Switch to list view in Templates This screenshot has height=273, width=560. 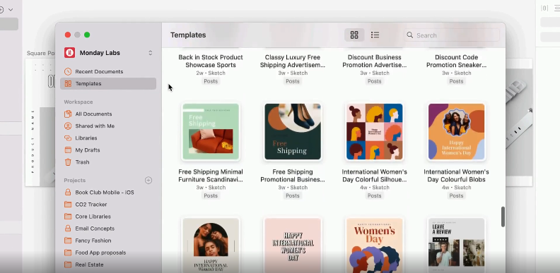click(x=375, y=35)
